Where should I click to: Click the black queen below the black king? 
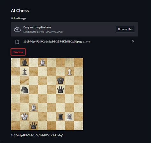tap(61, 89)
